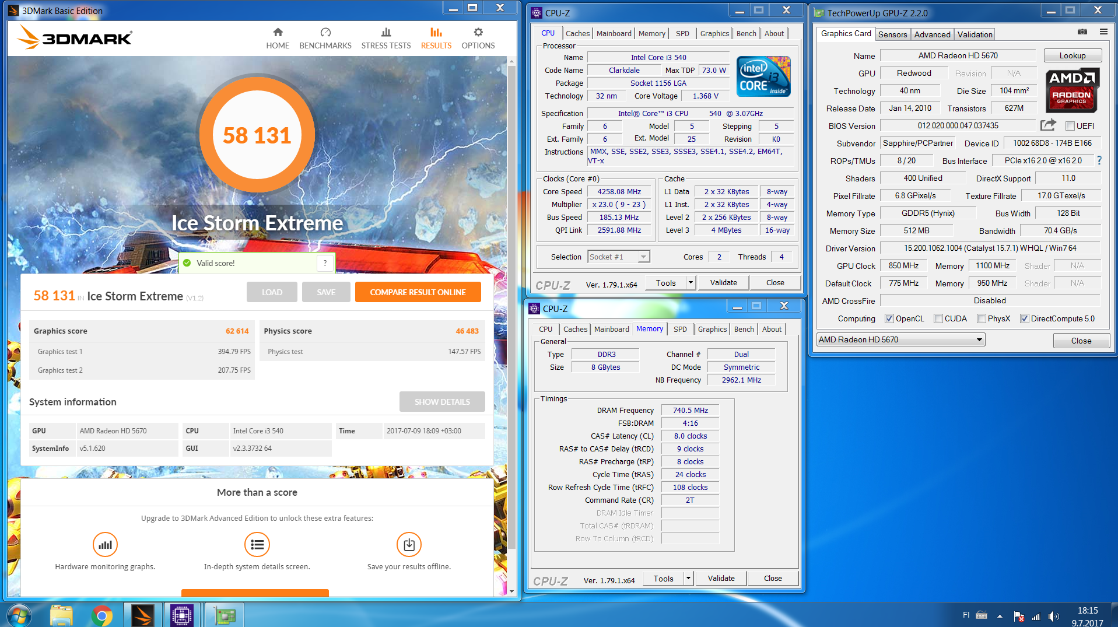
Task: Click COMPARE RESULT ONLINE button
Action: (x=418, y=292)
